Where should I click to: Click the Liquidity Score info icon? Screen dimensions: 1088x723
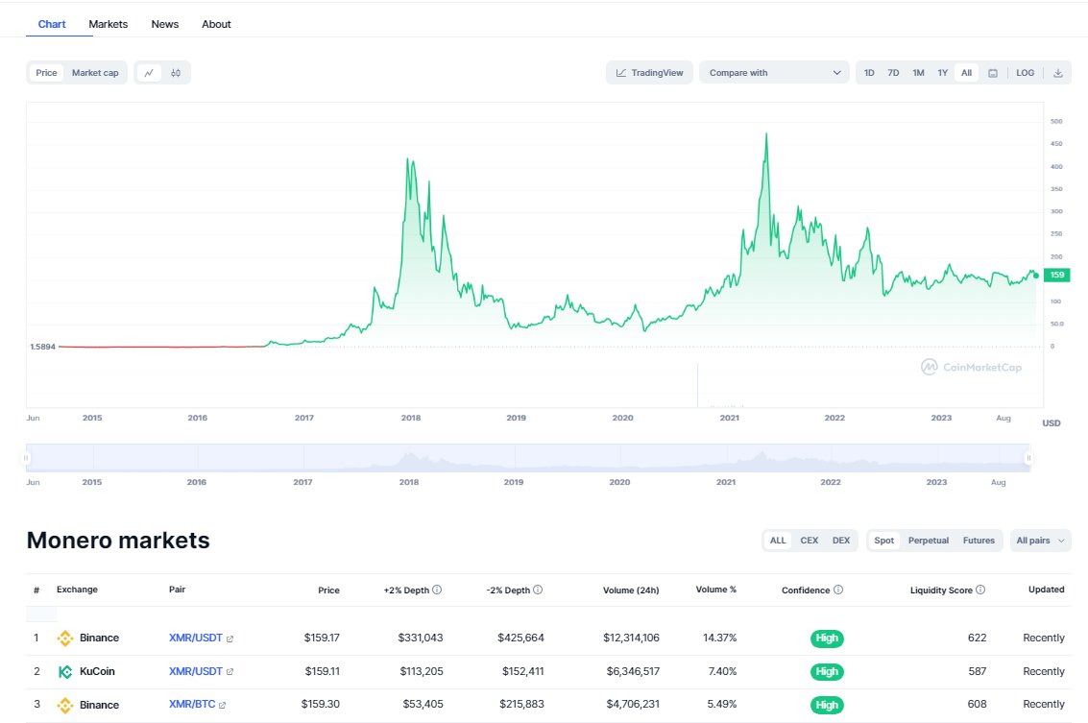pyautogui.click(x=980, y=590)
